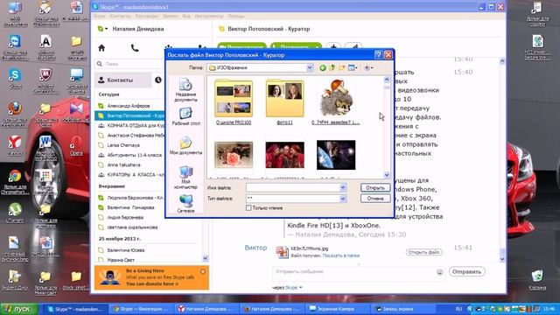This screenshot has width=560, height=315.
Task: Create a new folder in dialog
Action: (x=342, y=67)
